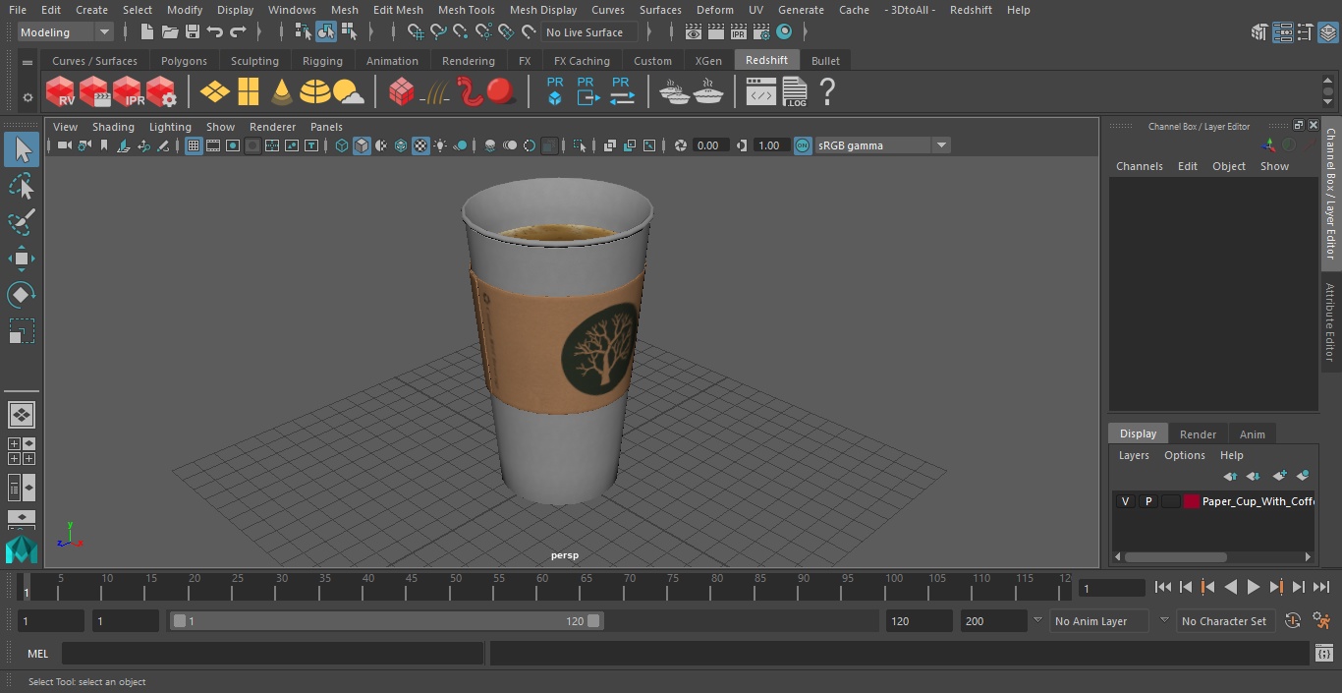Click the Redshift physical sun and sky icon

348,92
